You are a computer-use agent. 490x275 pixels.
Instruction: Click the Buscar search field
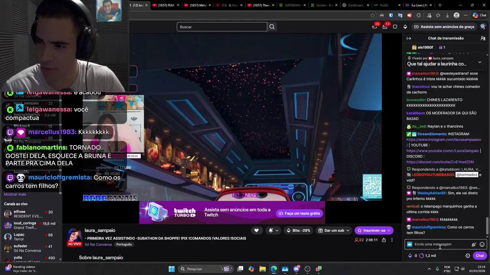coord(222,27)
